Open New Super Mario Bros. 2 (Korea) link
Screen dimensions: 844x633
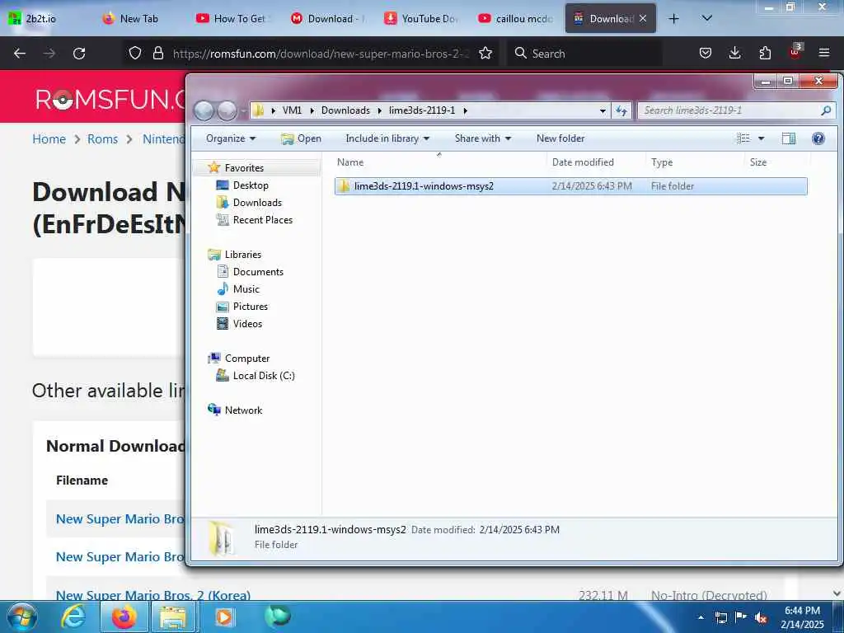click(153, 595)
